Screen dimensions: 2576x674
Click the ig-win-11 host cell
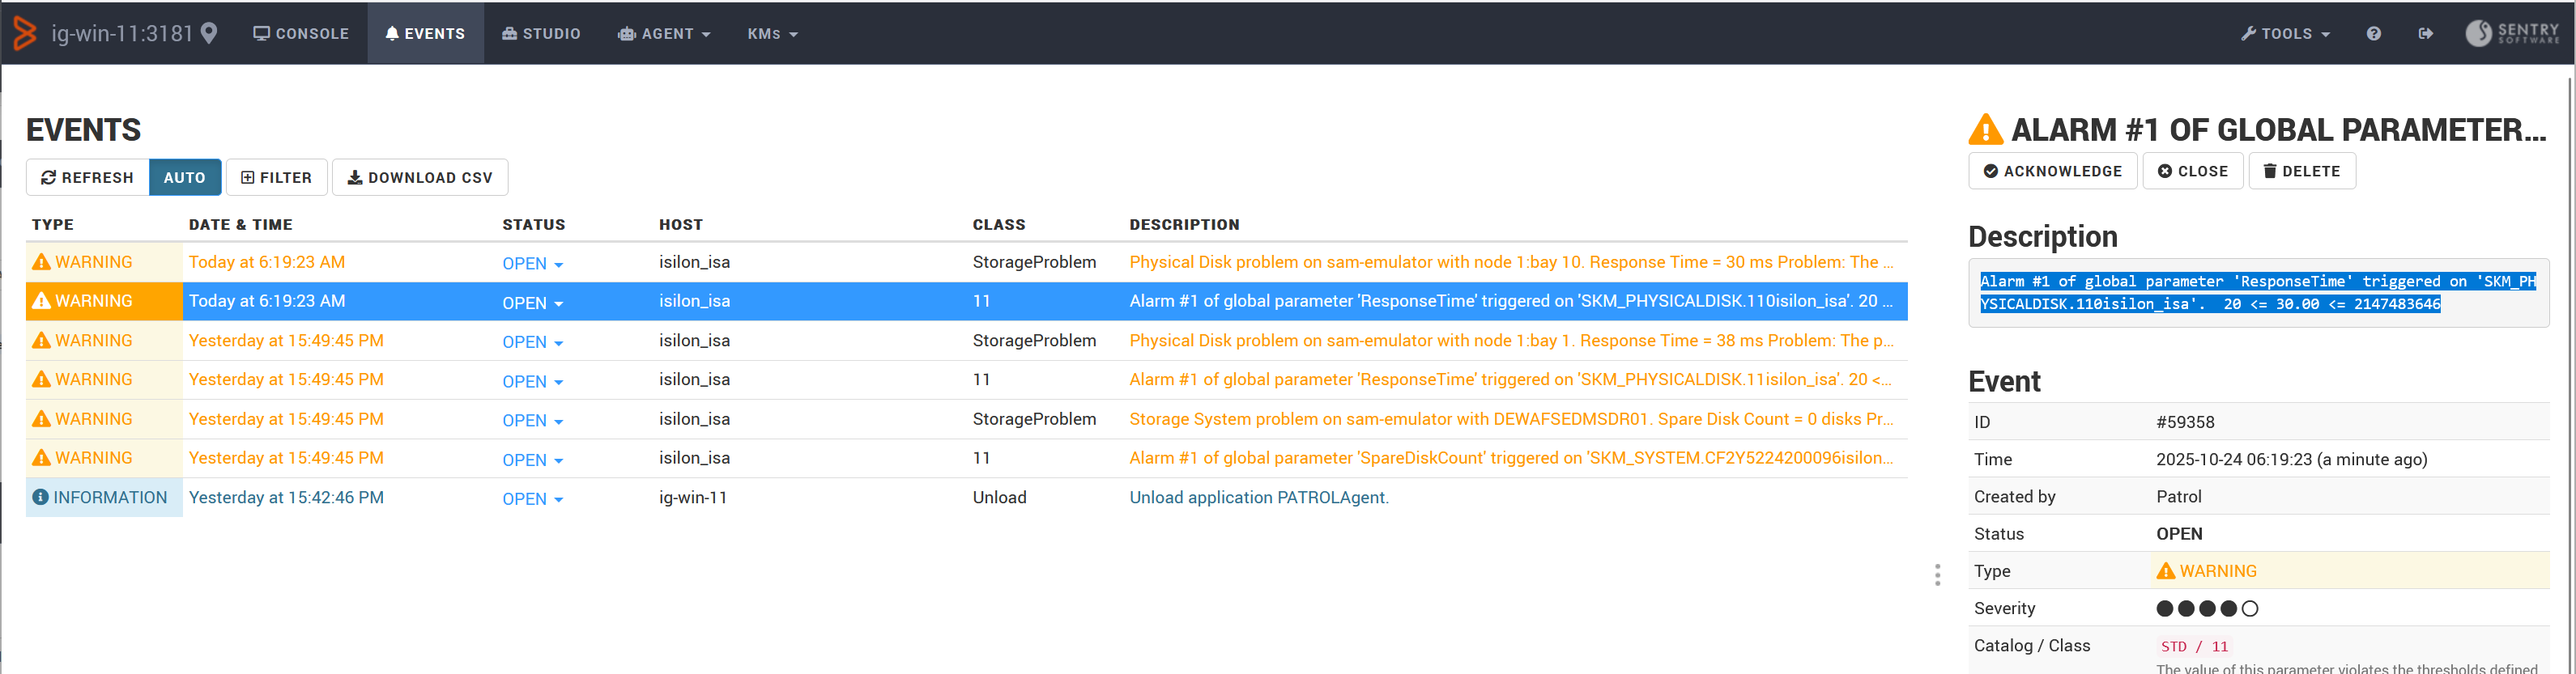[x=692, y=498]
